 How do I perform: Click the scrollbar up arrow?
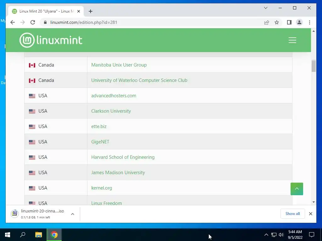coord(314,31)
